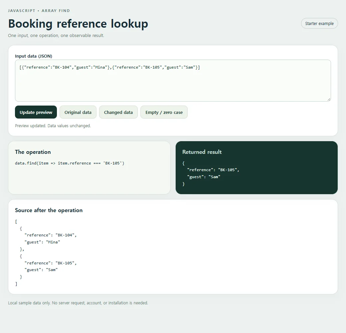Click the Update preview button
The width and height of the screenshot is (346, 333).
36,112
